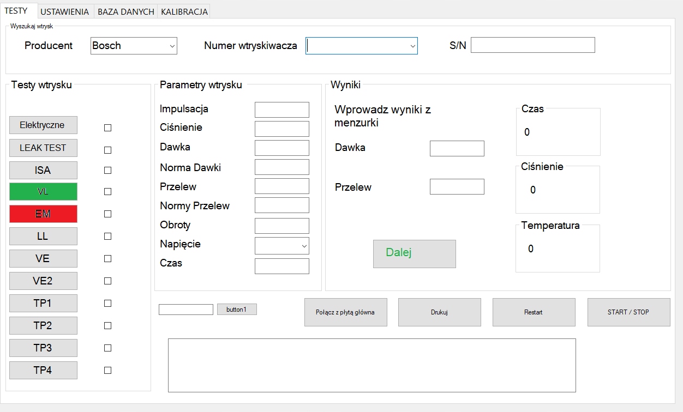Toggle the checkbox for VE2 test
This screenshot has width=683, height=412.
(107, 281)
